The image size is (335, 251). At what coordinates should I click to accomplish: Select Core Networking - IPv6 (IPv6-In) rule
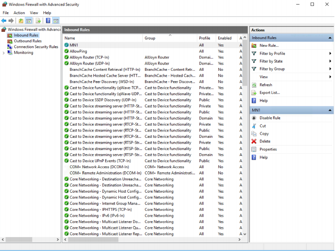click(153, 216)
